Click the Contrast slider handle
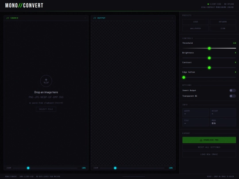Viewport: 239px width, 179px height. coord(209,68)
